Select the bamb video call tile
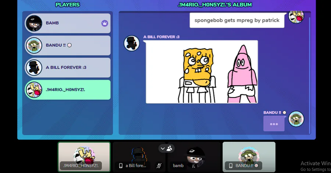The height and width of the screenshot is (173, 331). pyautogui.click(x=194, y=157)
